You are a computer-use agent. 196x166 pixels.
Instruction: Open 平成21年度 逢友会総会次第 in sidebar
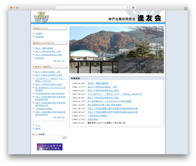pos(50,113)
